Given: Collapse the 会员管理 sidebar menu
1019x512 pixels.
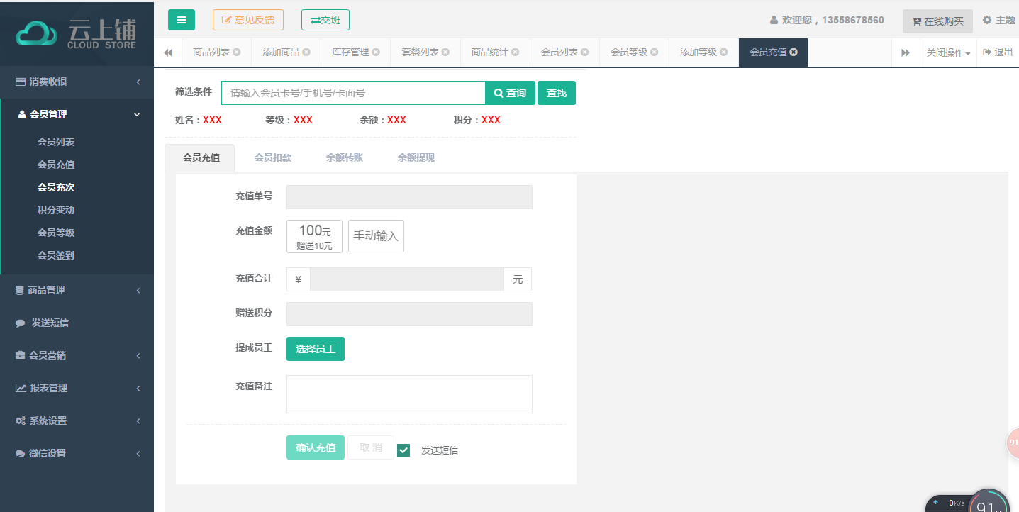Looking at the screenshot, I should point(77,114).
